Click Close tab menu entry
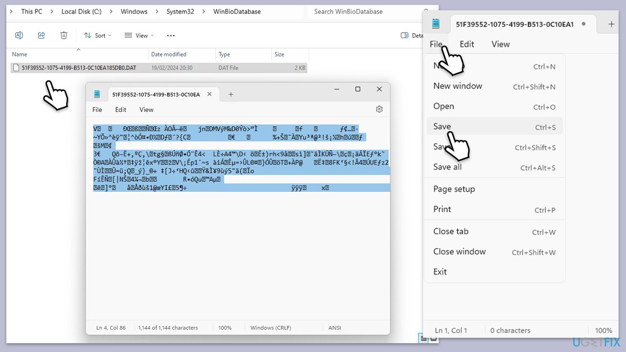 pyautogui.click(x=450, y=231)
